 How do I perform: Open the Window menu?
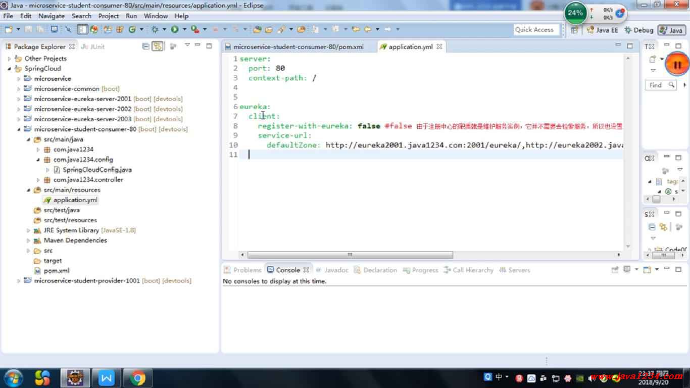click(156, 16)
